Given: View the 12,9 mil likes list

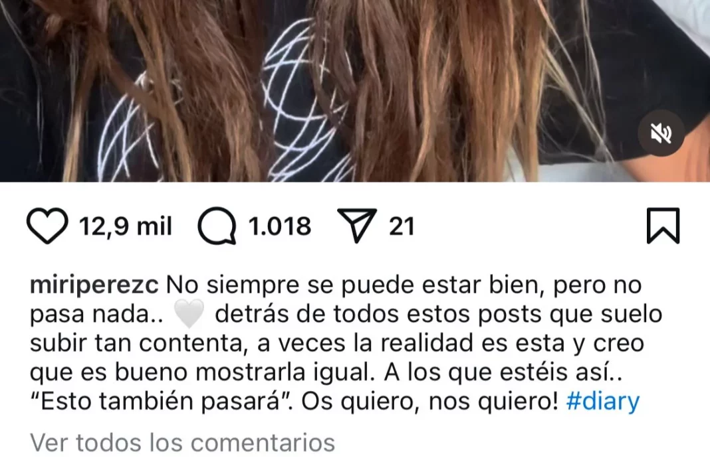Looking at the screenshot, I should pyautogui.click(x=126, y=226).
